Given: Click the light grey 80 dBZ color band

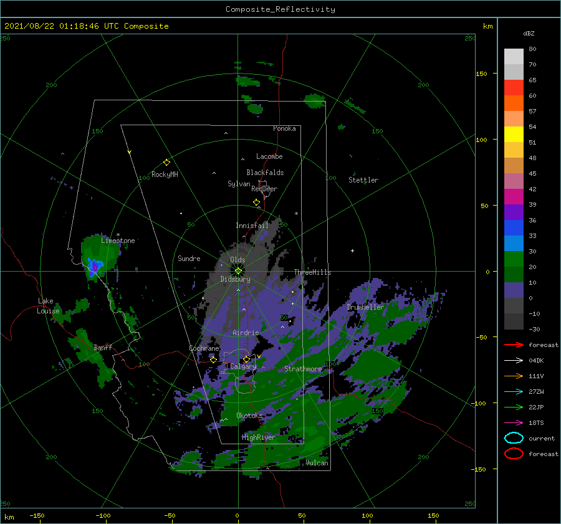Looking at the screenshot, I should 514,57.
